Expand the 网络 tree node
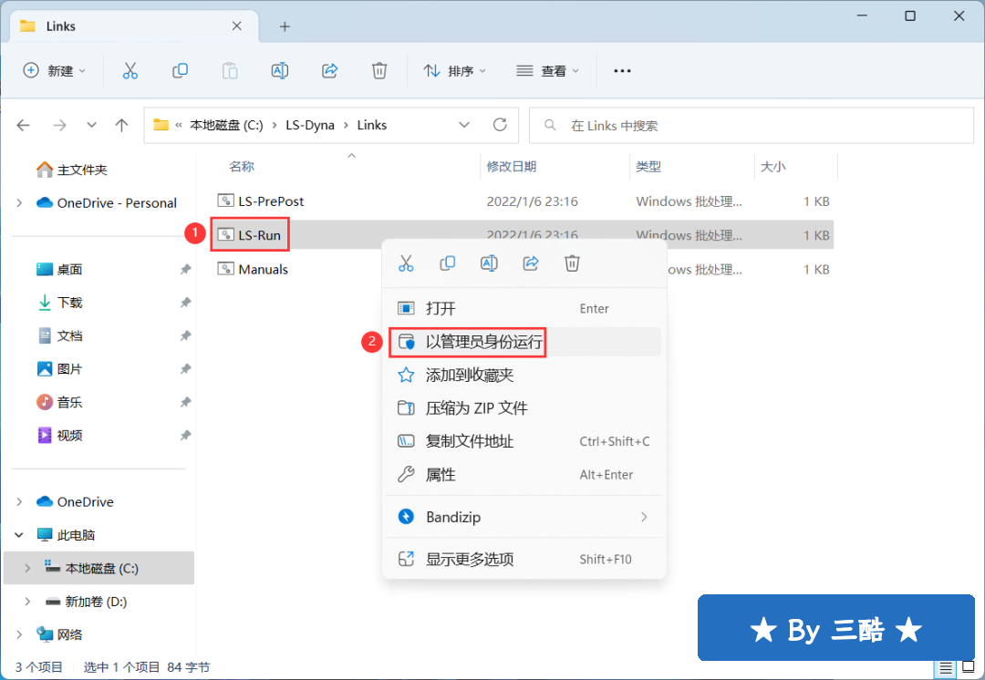Image resolution: width=985 pixels, height=680 pixels. tap(19, 634)
